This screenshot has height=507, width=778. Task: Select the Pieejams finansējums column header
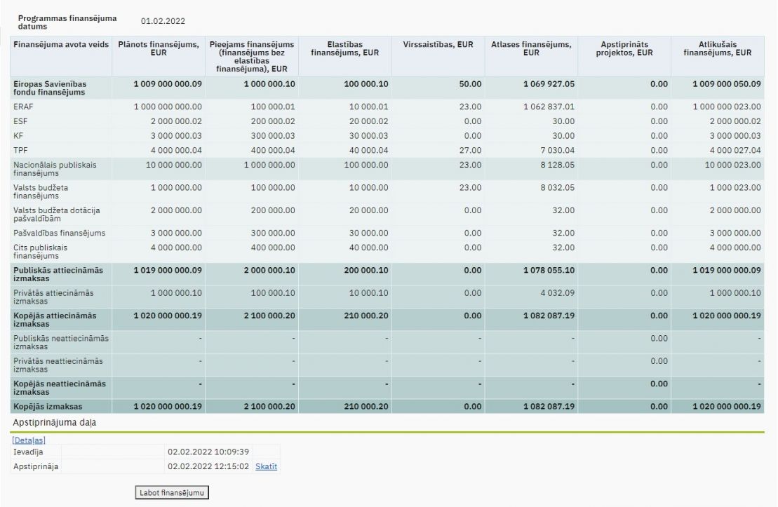252,56
